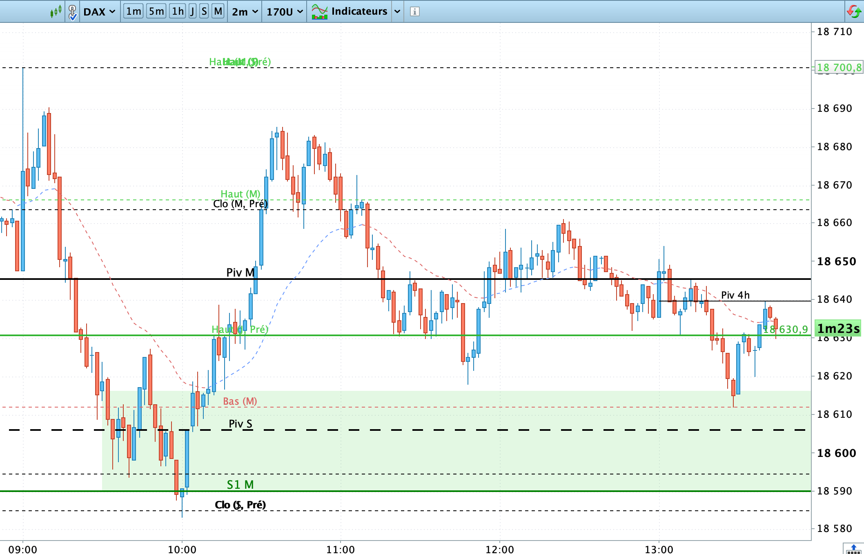Screen dimensions: 864x554
Task: Click the red-green trading arrows icon
Action: click(854, 11)
